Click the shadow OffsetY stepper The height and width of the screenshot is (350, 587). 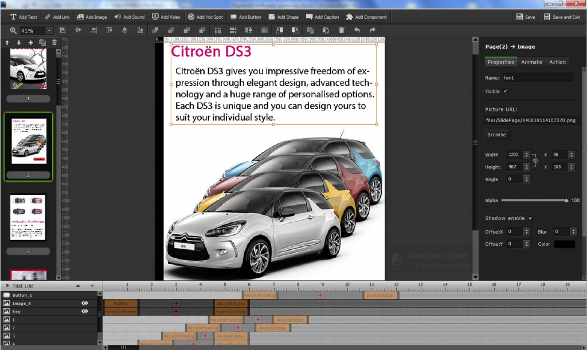[526, 244]
